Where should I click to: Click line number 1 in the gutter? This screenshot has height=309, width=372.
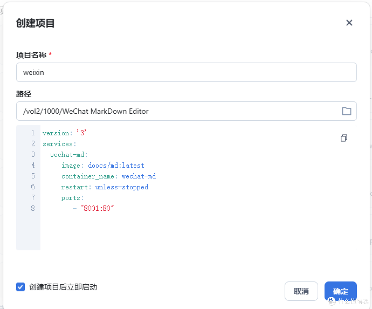click(33, 133)
